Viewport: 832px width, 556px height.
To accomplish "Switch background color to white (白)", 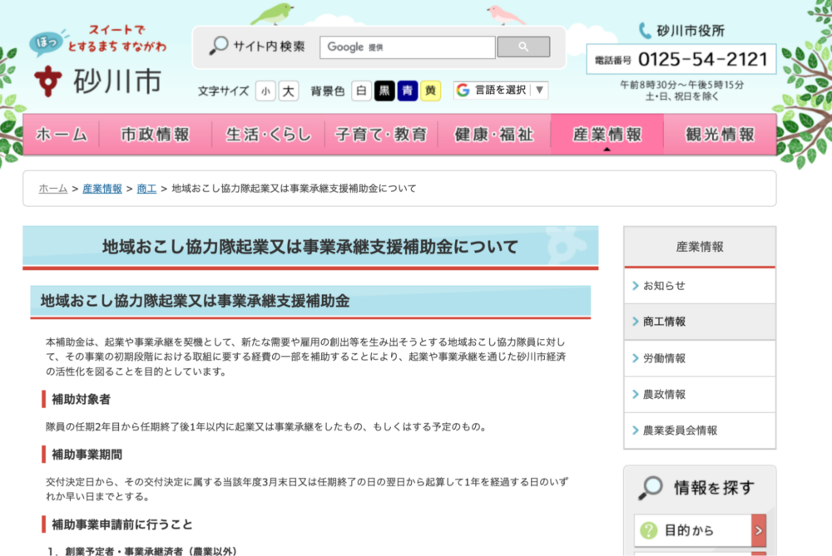I will (361, 91).
